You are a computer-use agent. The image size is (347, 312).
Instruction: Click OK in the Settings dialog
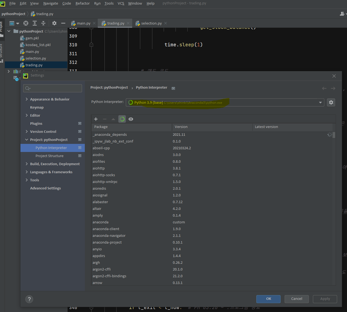(268, 299)
